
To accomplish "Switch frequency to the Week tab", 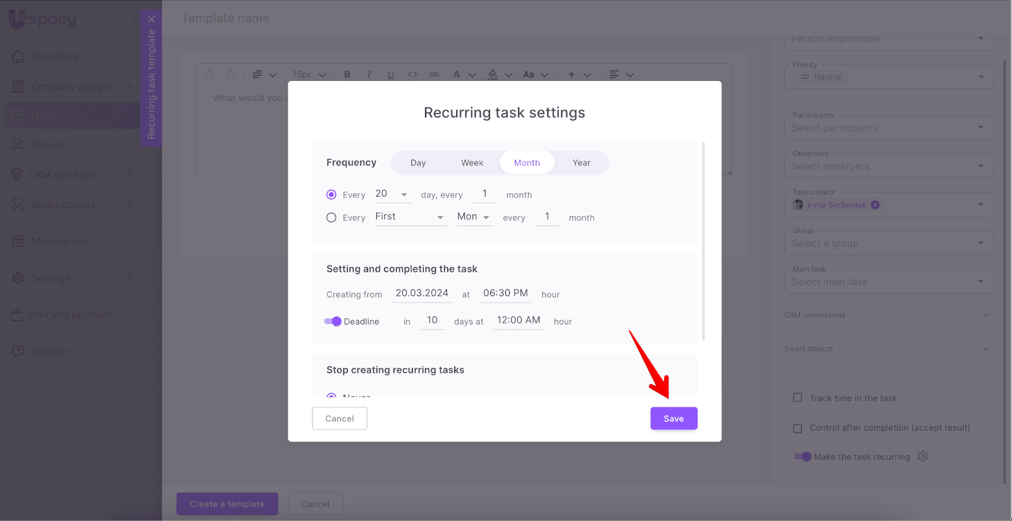I will pyautogui.click(x=472, y=163).
